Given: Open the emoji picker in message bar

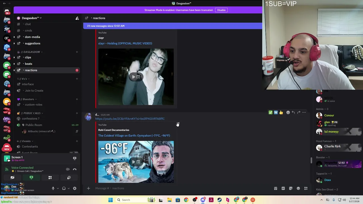Looking at the screenshot, I should tap(298, 188).
